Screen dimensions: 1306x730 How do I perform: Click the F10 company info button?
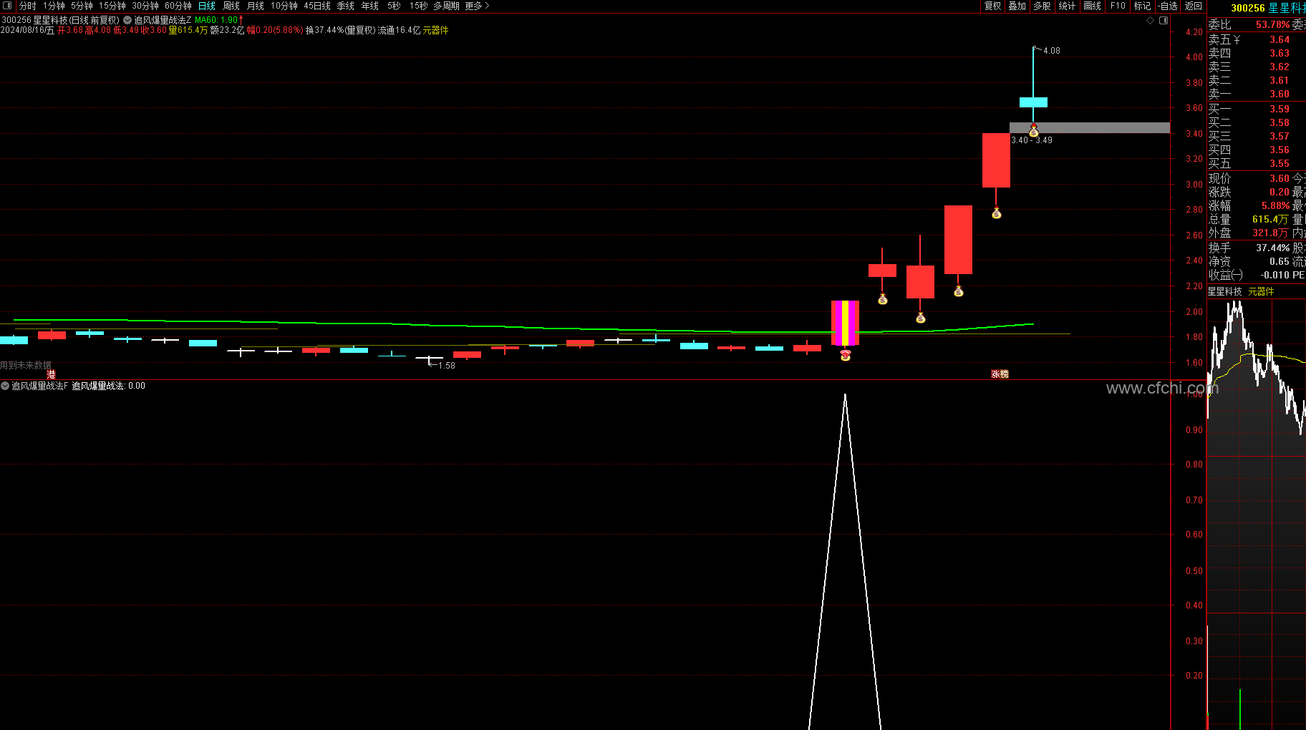pos(1118,6)
